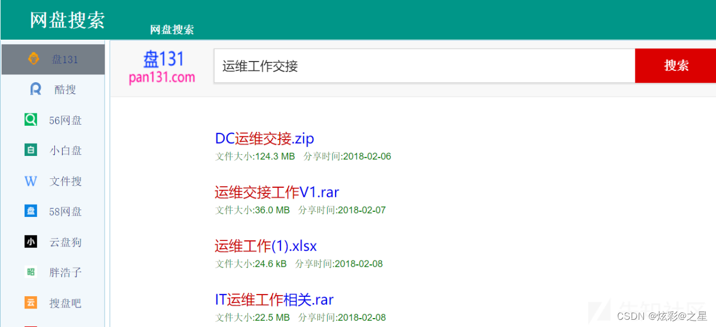Select the 胖浩子 engine icon

tap(31, 272)
